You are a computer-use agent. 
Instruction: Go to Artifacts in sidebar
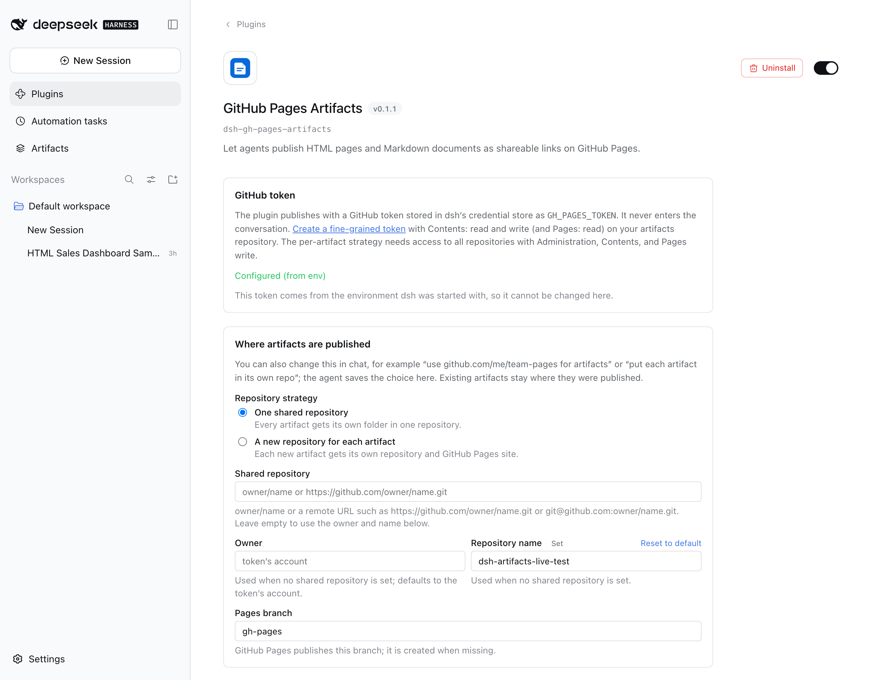95,148
